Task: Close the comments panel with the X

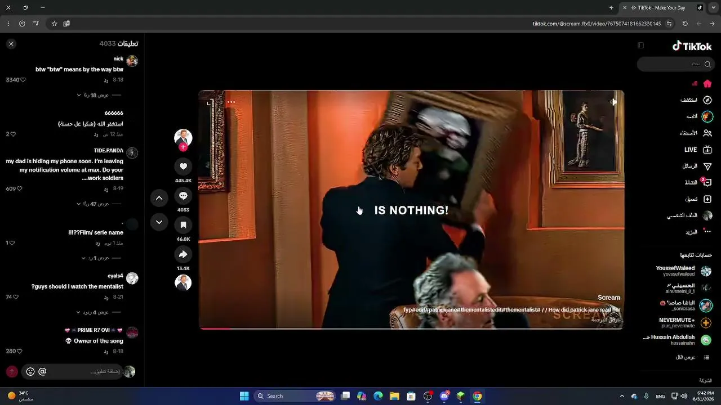Action: [x=11, y=44]
